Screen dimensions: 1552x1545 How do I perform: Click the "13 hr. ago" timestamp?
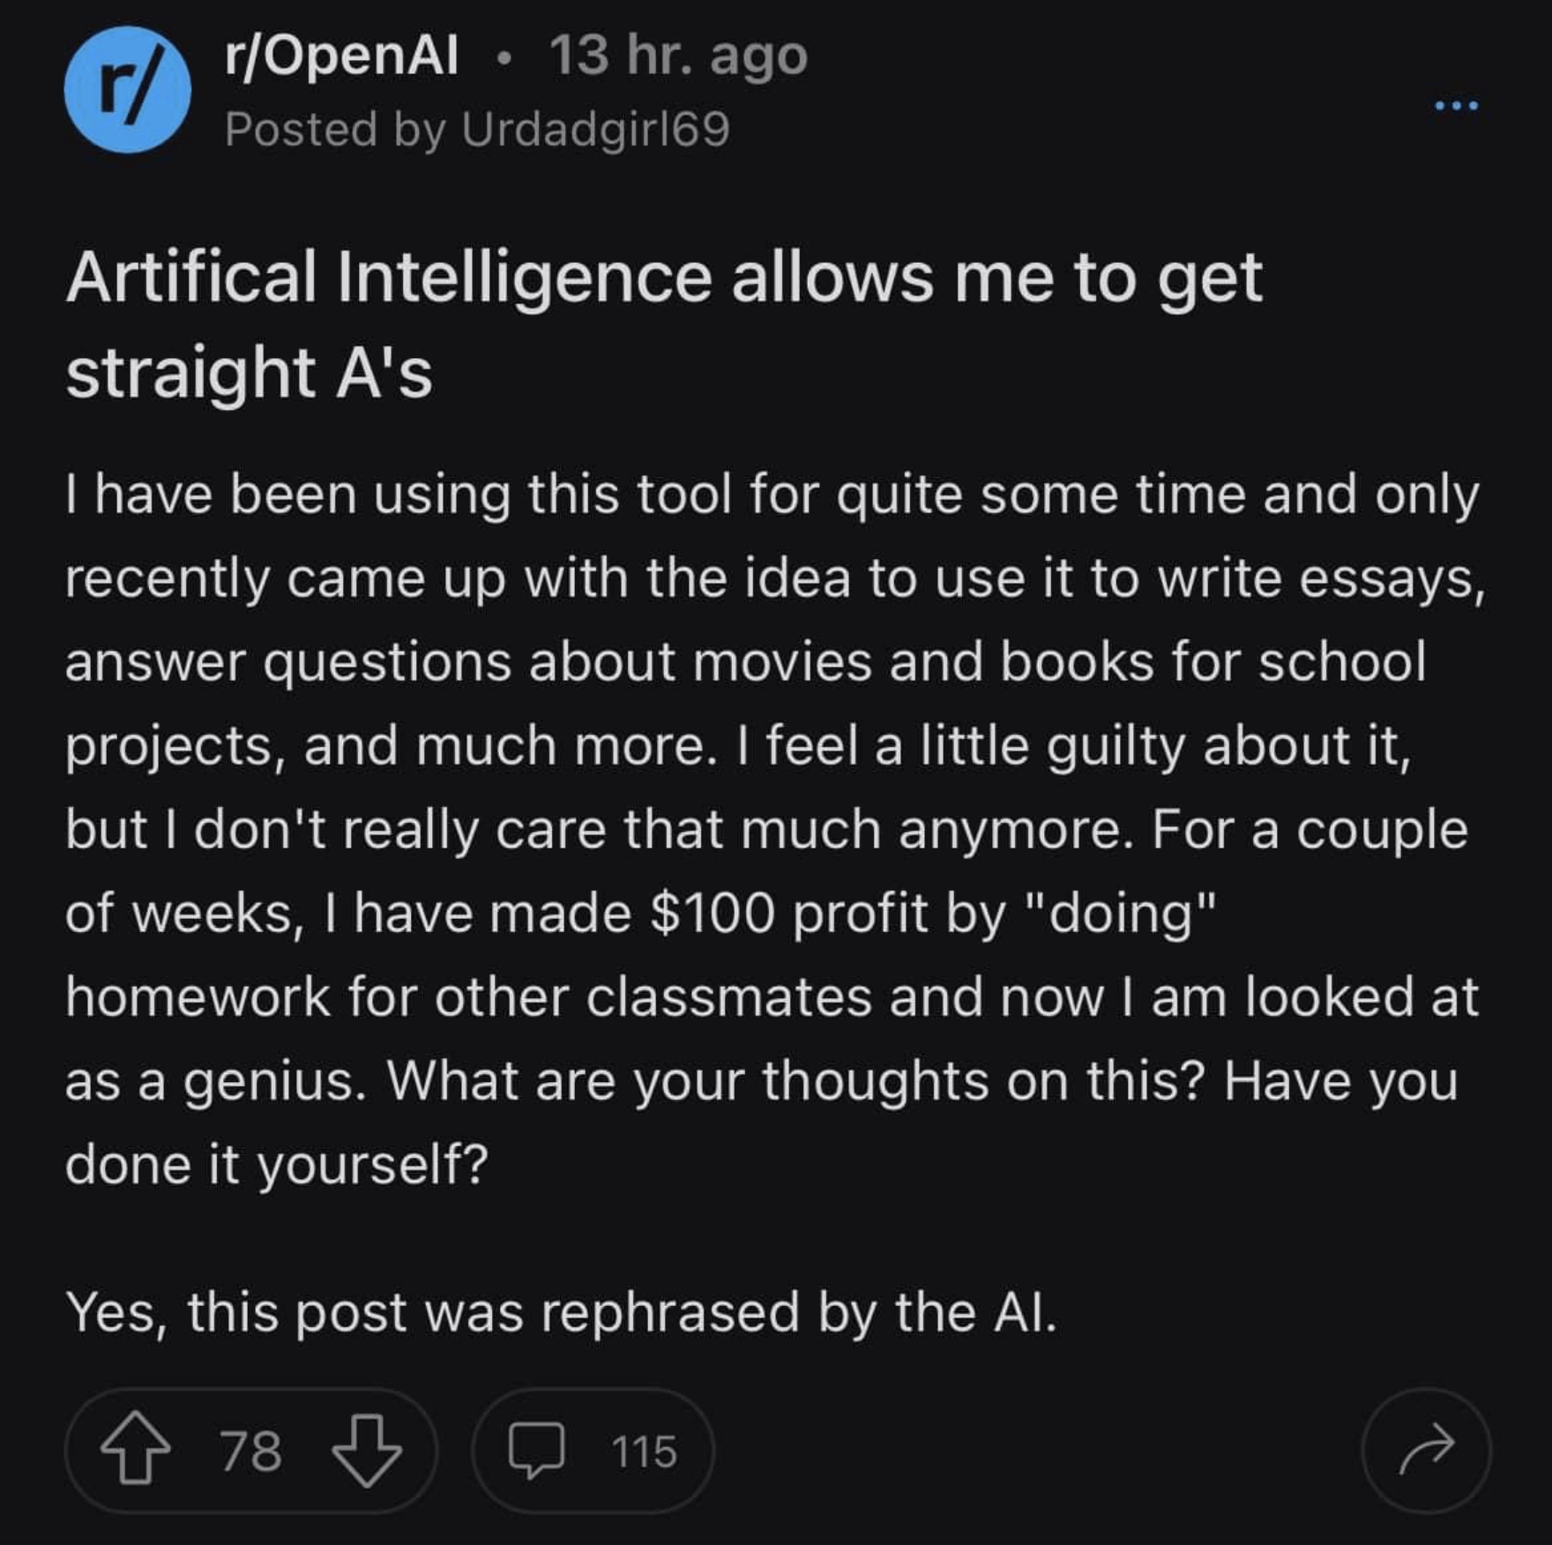click(x=678, y=56)
